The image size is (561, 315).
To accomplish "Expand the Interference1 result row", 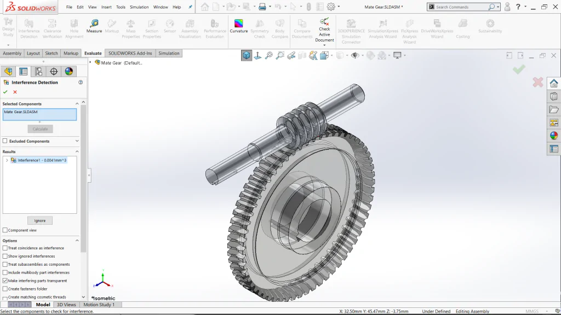I will point(7,160).
